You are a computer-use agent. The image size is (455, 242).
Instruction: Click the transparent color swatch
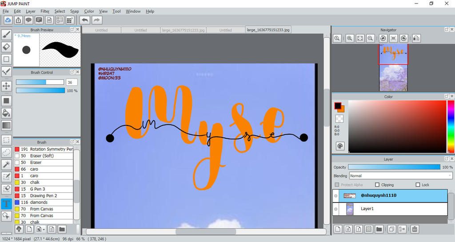(x=339, y=118)
